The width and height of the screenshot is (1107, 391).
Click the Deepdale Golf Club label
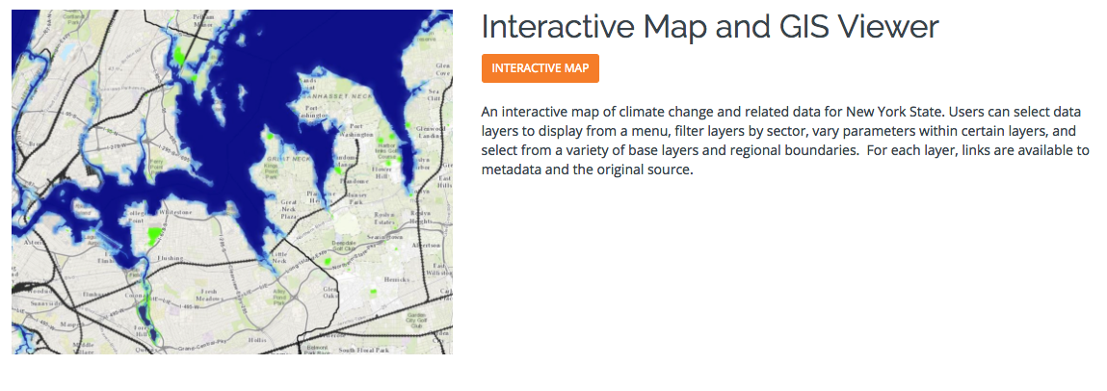tap(344, 247)
